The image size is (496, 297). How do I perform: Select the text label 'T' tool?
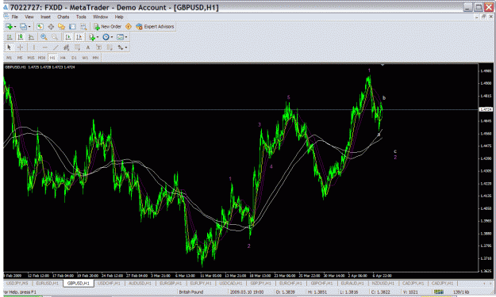(x=98, y=48)
